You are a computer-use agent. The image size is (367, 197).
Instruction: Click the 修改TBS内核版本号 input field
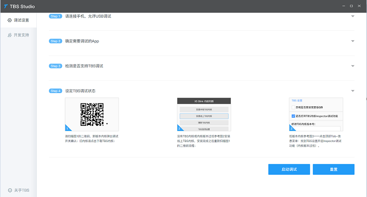pos(317,128)
